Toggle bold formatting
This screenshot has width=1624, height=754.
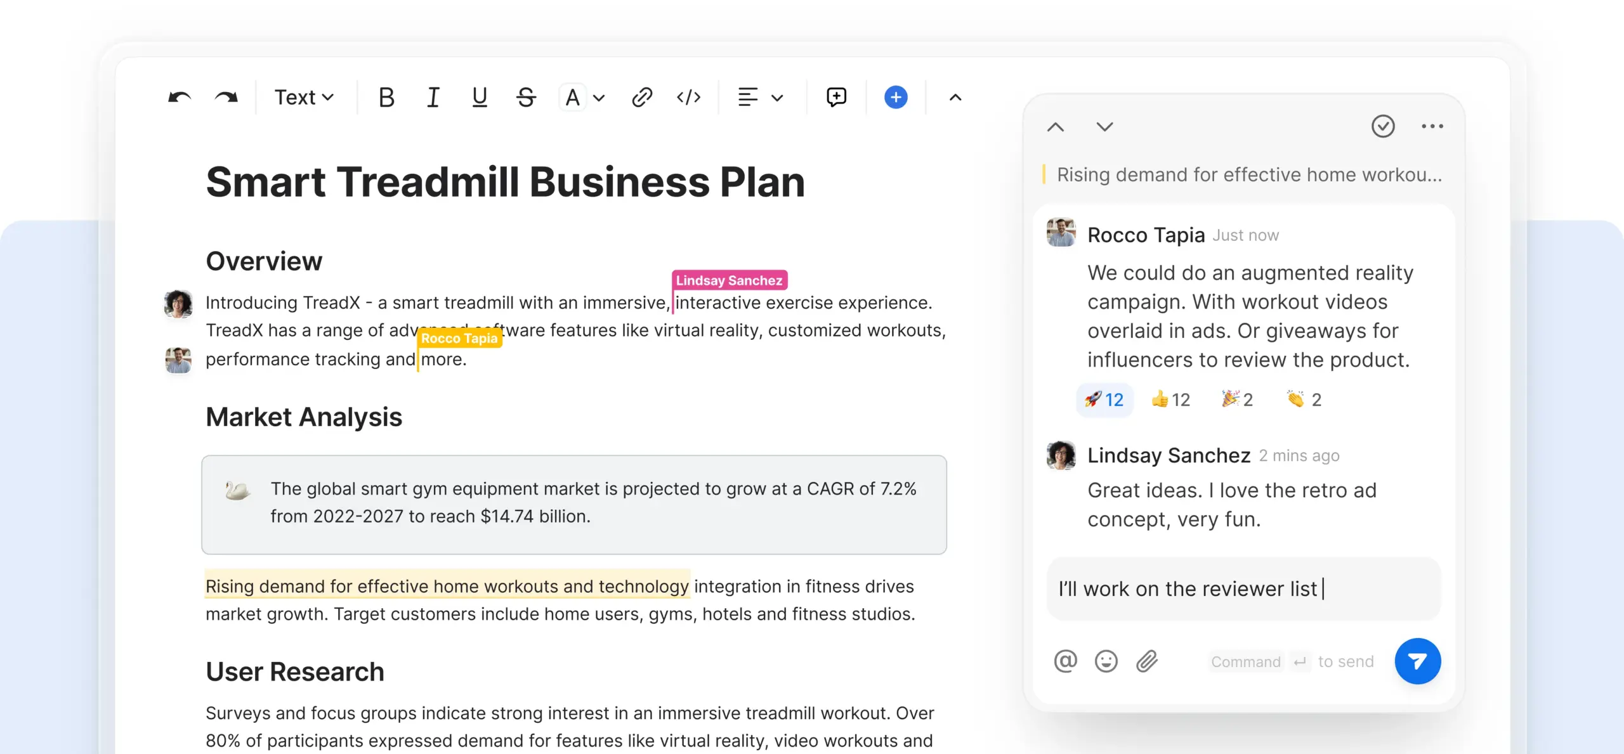point(386,98)
